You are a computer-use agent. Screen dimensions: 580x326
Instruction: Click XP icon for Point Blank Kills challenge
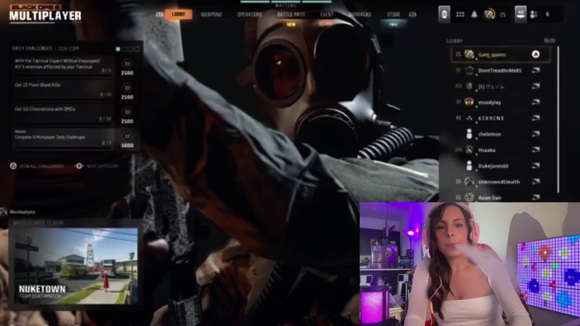point(127,88)
